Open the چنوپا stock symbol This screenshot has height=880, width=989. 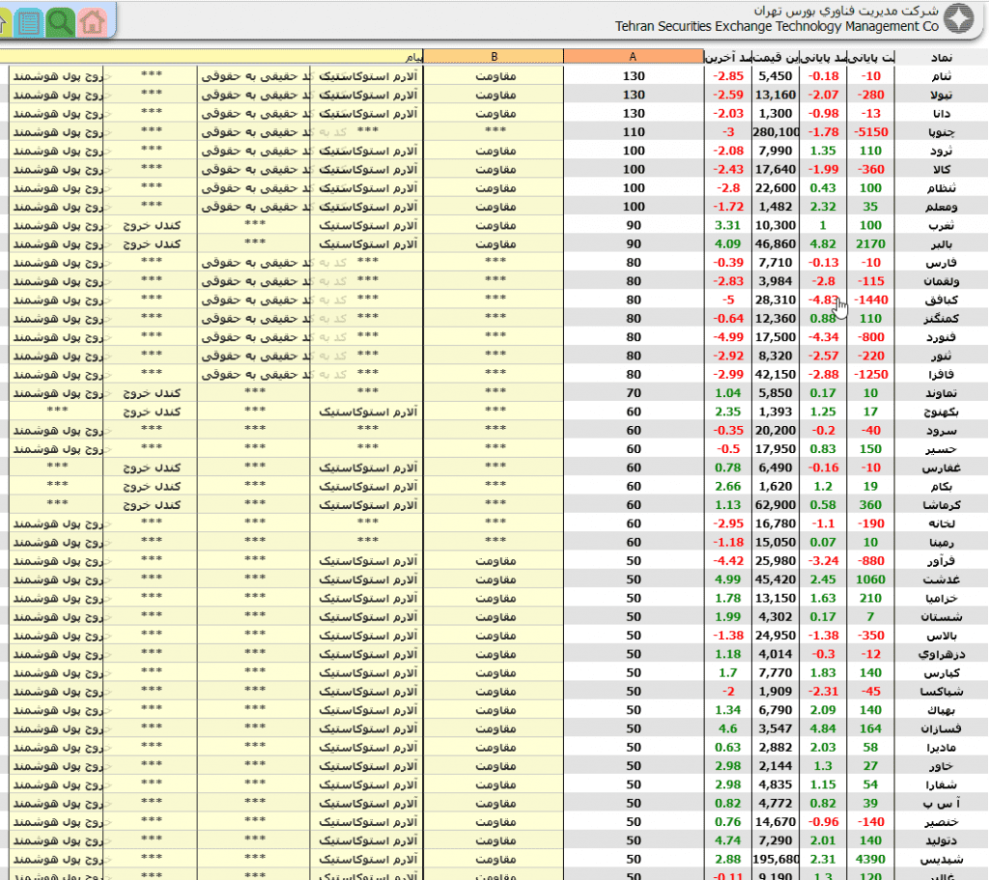(x=940, y=131)
